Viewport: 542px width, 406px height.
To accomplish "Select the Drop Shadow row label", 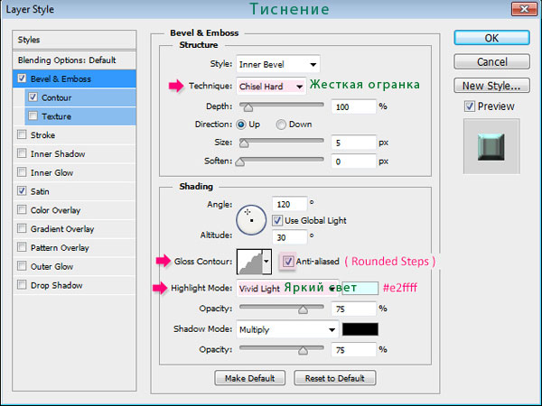I will (x=56, y=285).
